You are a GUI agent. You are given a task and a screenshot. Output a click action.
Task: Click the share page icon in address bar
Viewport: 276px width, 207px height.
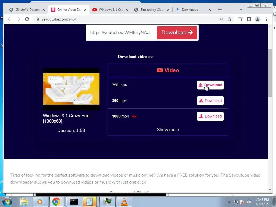[x=221, y=19]
